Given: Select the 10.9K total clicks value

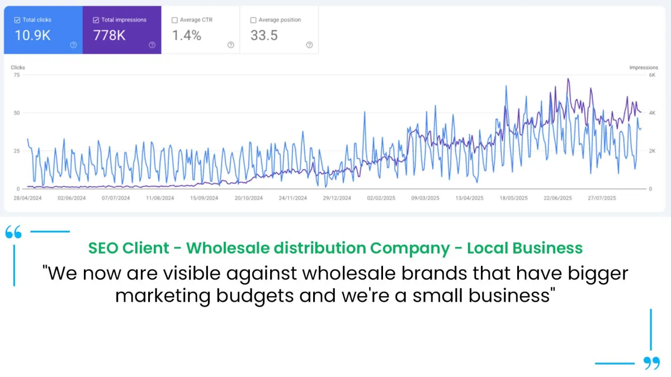Looking at the screenshot, I should click(x=32, y=36).
